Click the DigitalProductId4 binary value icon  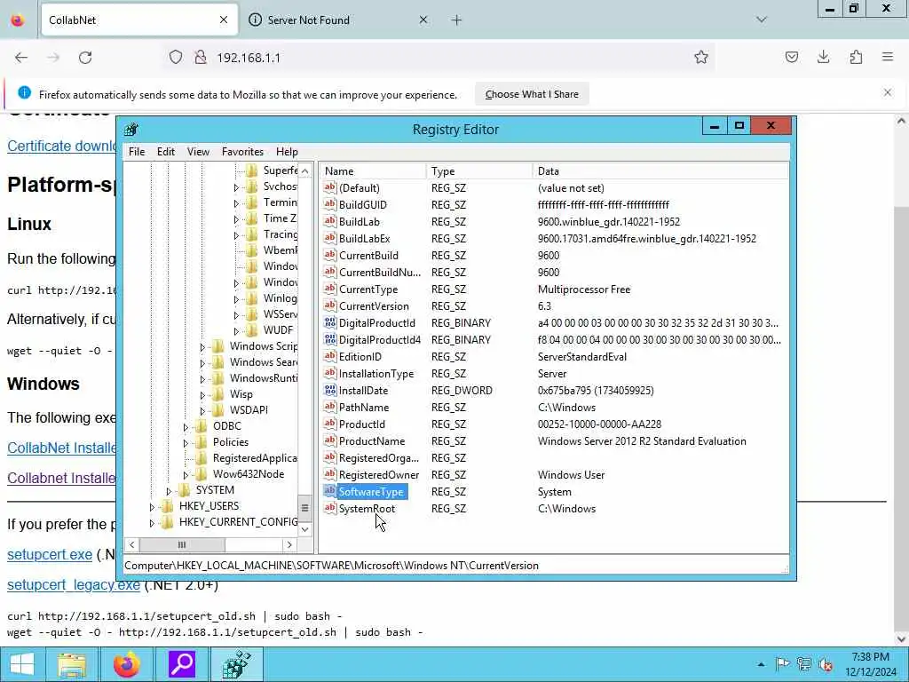330,339
